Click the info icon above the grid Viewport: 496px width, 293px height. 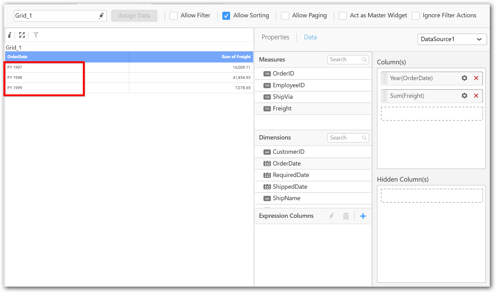pos(10,35)
